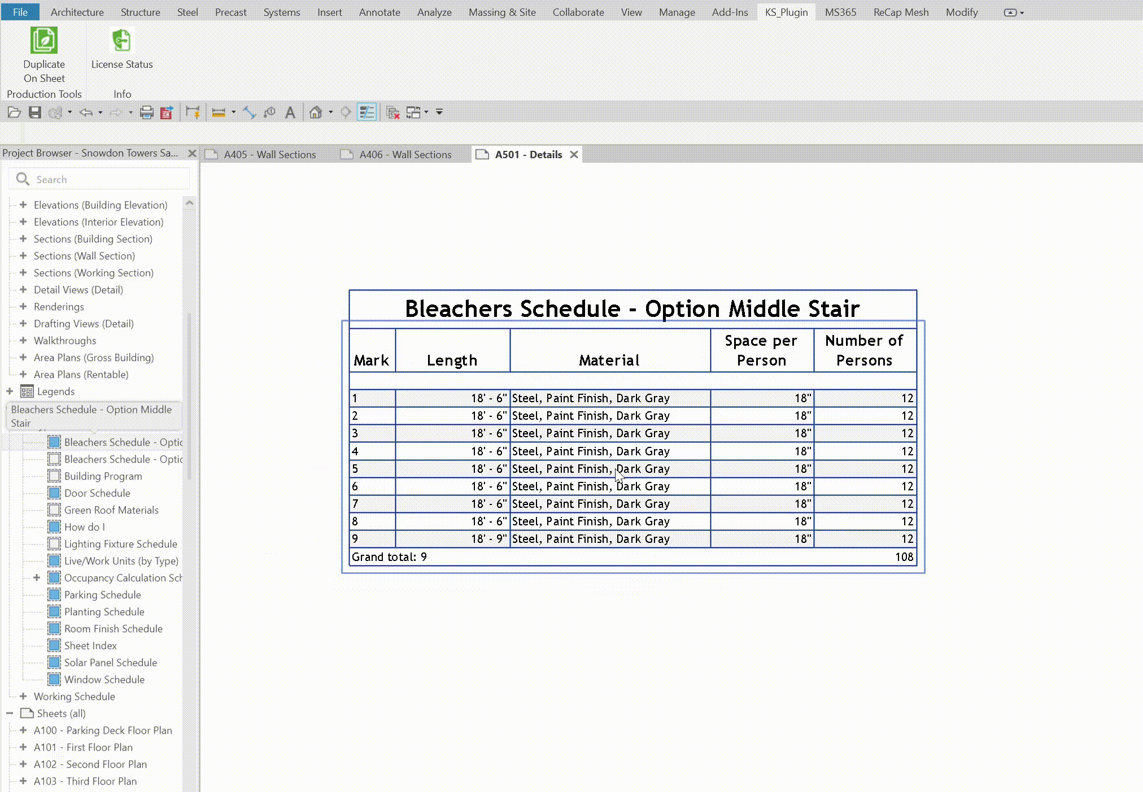The image size is (1143, 792).
Task: Expand the Working Schedule node
Action: [23, 696]
